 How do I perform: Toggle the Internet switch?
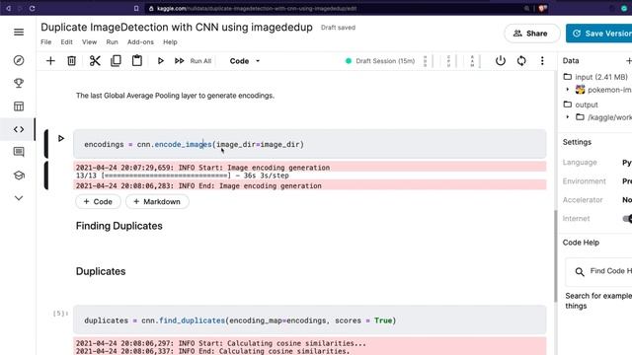point(627,219)
